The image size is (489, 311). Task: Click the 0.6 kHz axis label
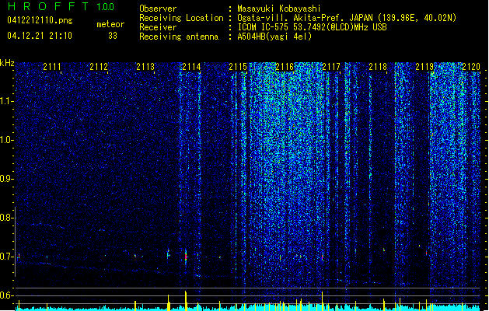click(6, 295)
